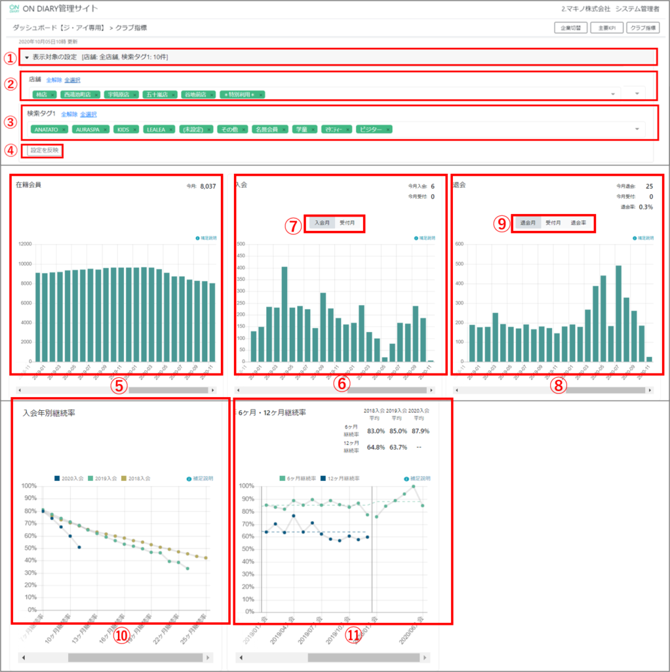Remove the KIDS tag with its x icon
The width and height of the screenshot is (670, 672).
click(136, 130)
